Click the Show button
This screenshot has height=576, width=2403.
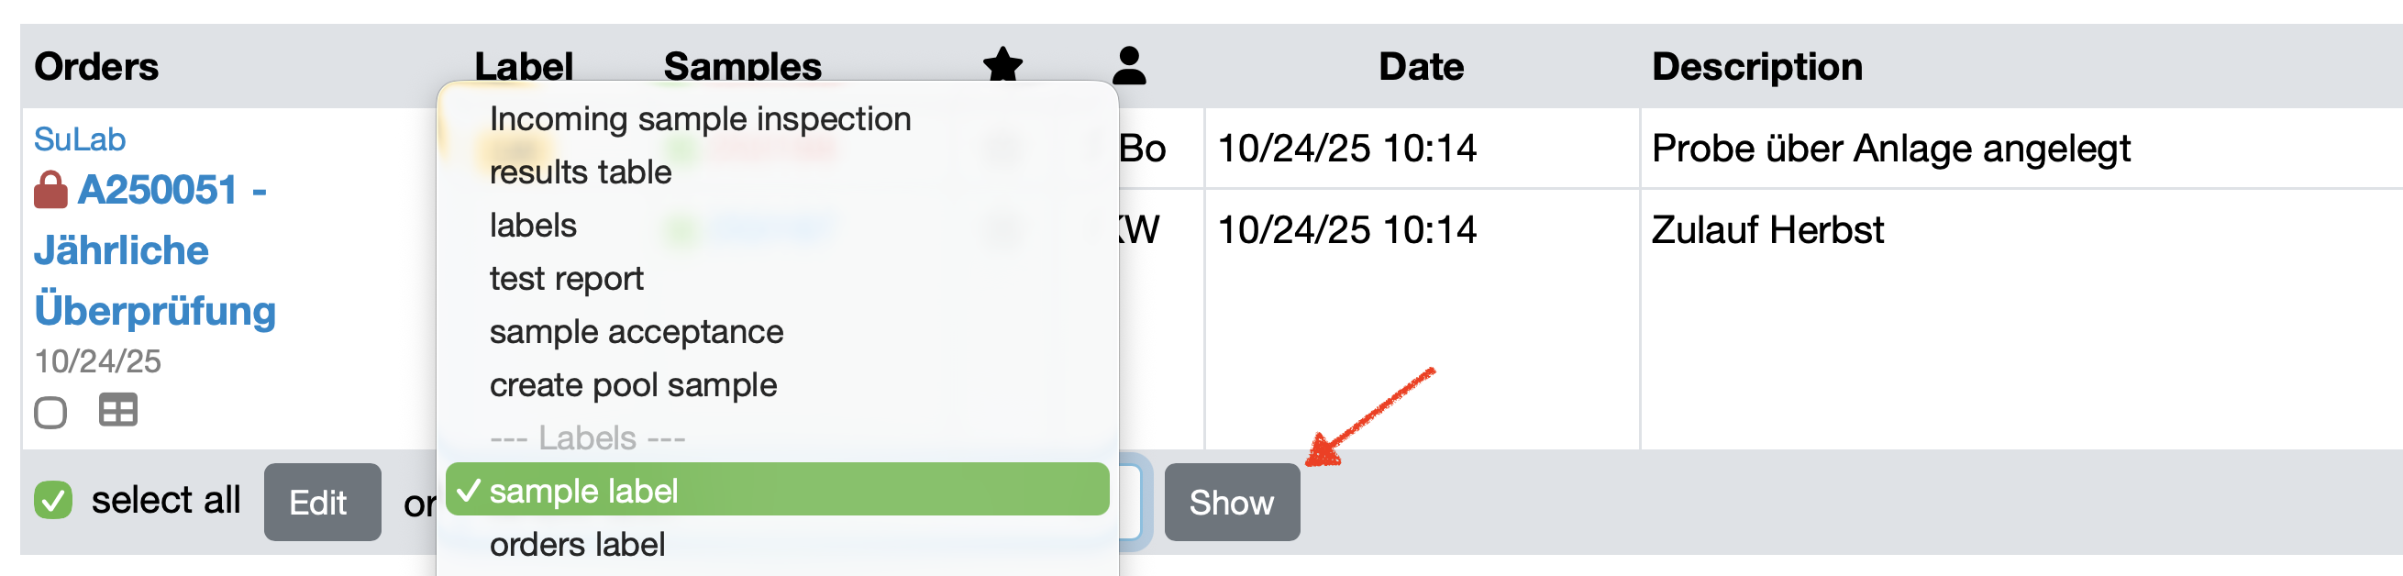[1231, 503]
